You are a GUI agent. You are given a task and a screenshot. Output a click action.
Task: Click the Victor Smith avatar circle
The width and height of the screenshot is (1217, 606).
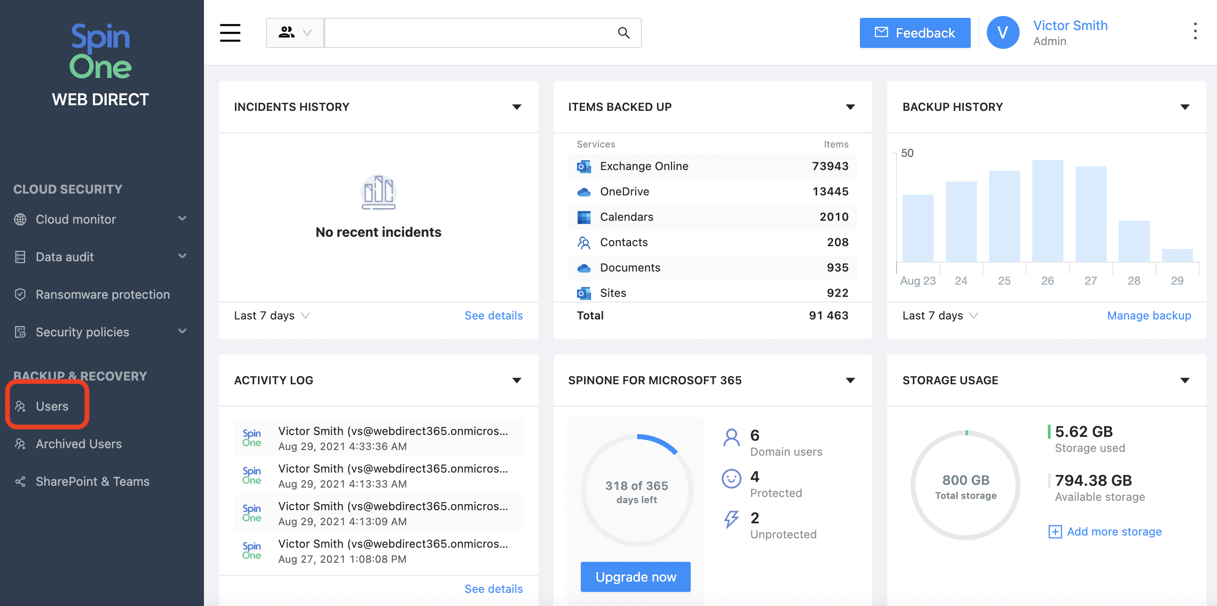(x=1003, y=32)
